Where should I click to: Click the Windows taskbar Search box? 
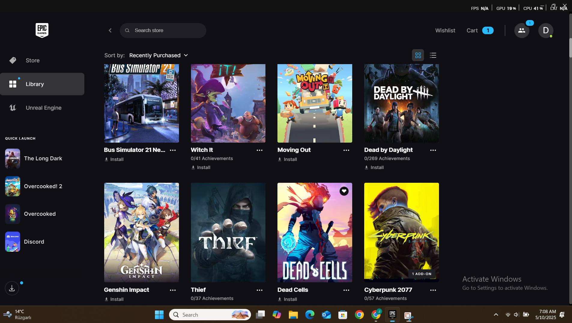(210, 315)
